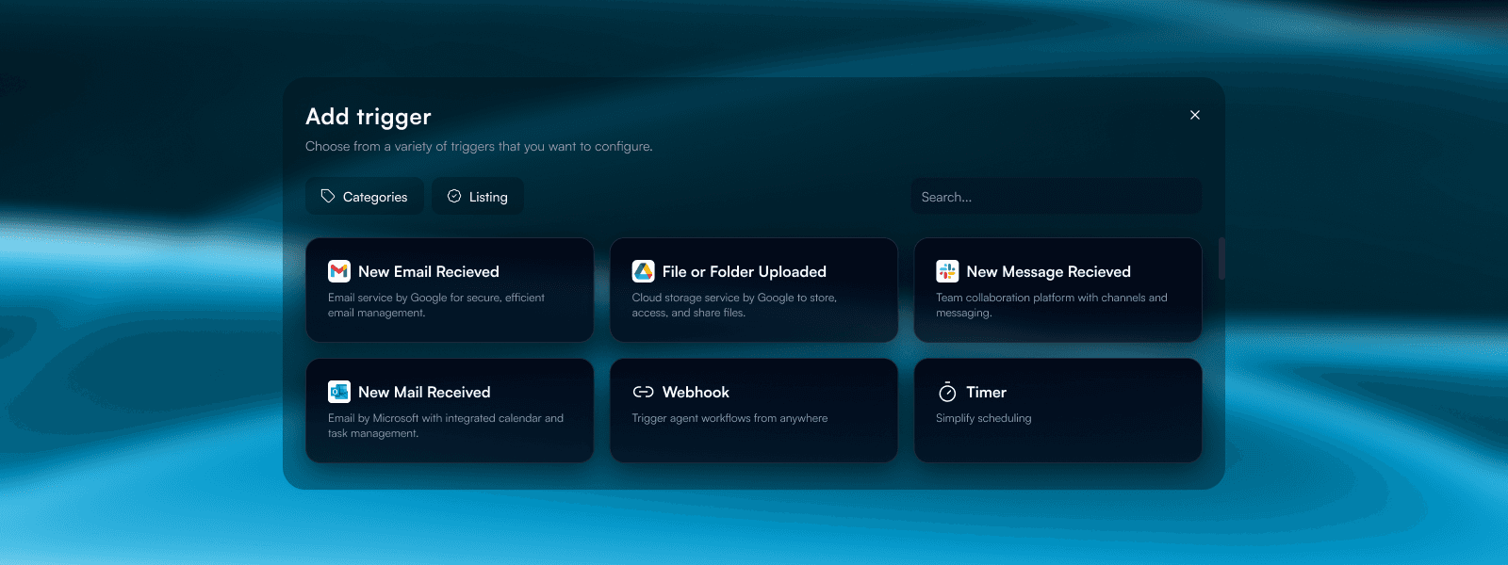Click the 'Add trigger' heading
This screenshot has height=565, width=1508.
(x=369, y=117)
